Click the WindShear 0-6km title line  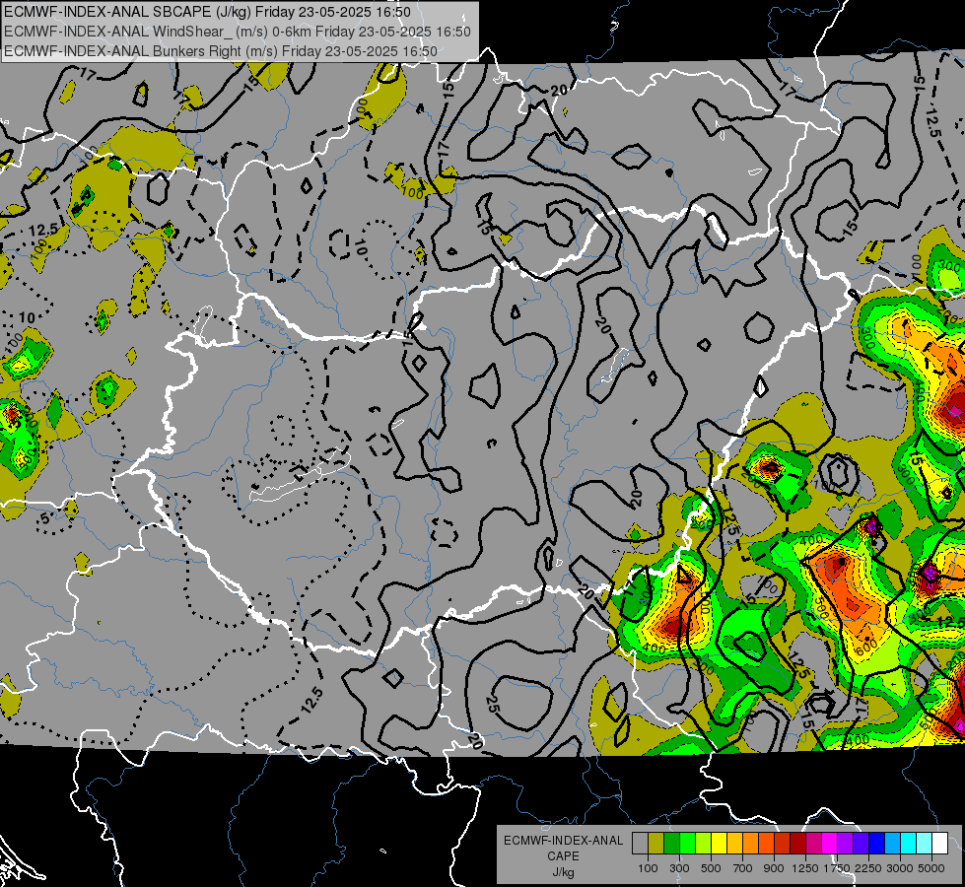coord(238,32)
